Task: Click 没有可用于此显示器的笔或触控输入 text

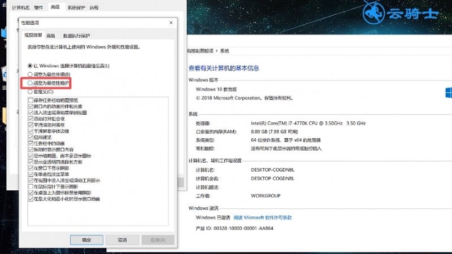Action: [x=286, y=149]
